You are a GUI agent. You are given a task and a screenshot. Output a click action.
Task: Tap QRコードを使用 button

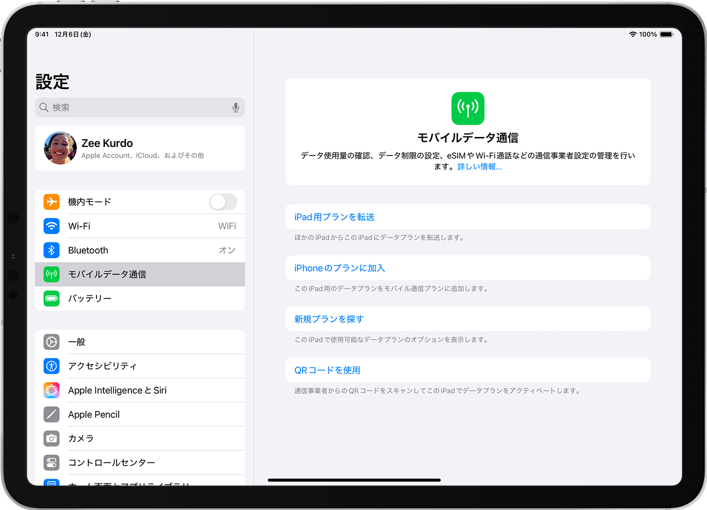[x=468, y=370]
